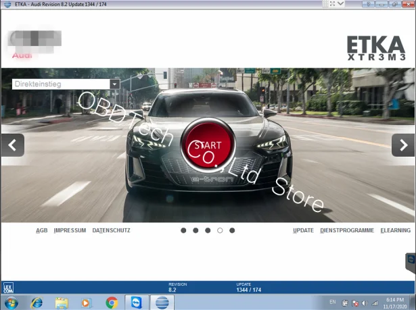Viewport: 416px width, 310px height.
Task: Launch Internet Explorer from taskbar
Action: (37, 303)
